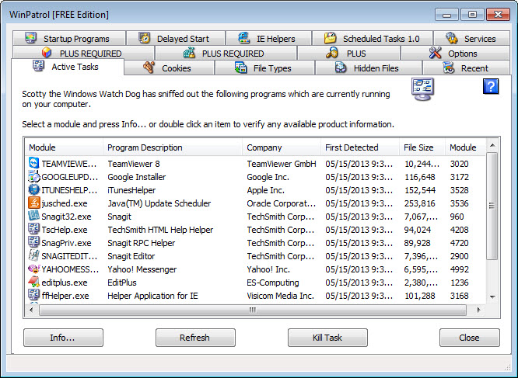The image size is (518, 378).
Task: Select the 'ES-Computing' company cell
Action: (x=272, y=283)
